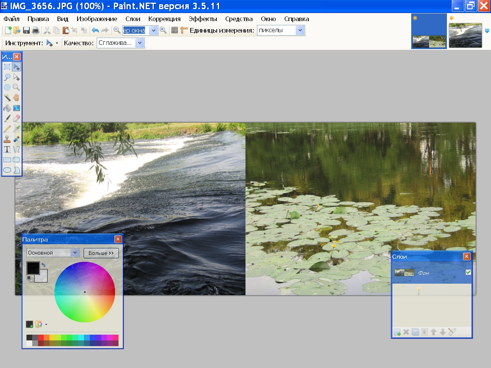Screen dimensions: 491x368
Task: Select the Clone Stamp tool
Action: point(7,139)
